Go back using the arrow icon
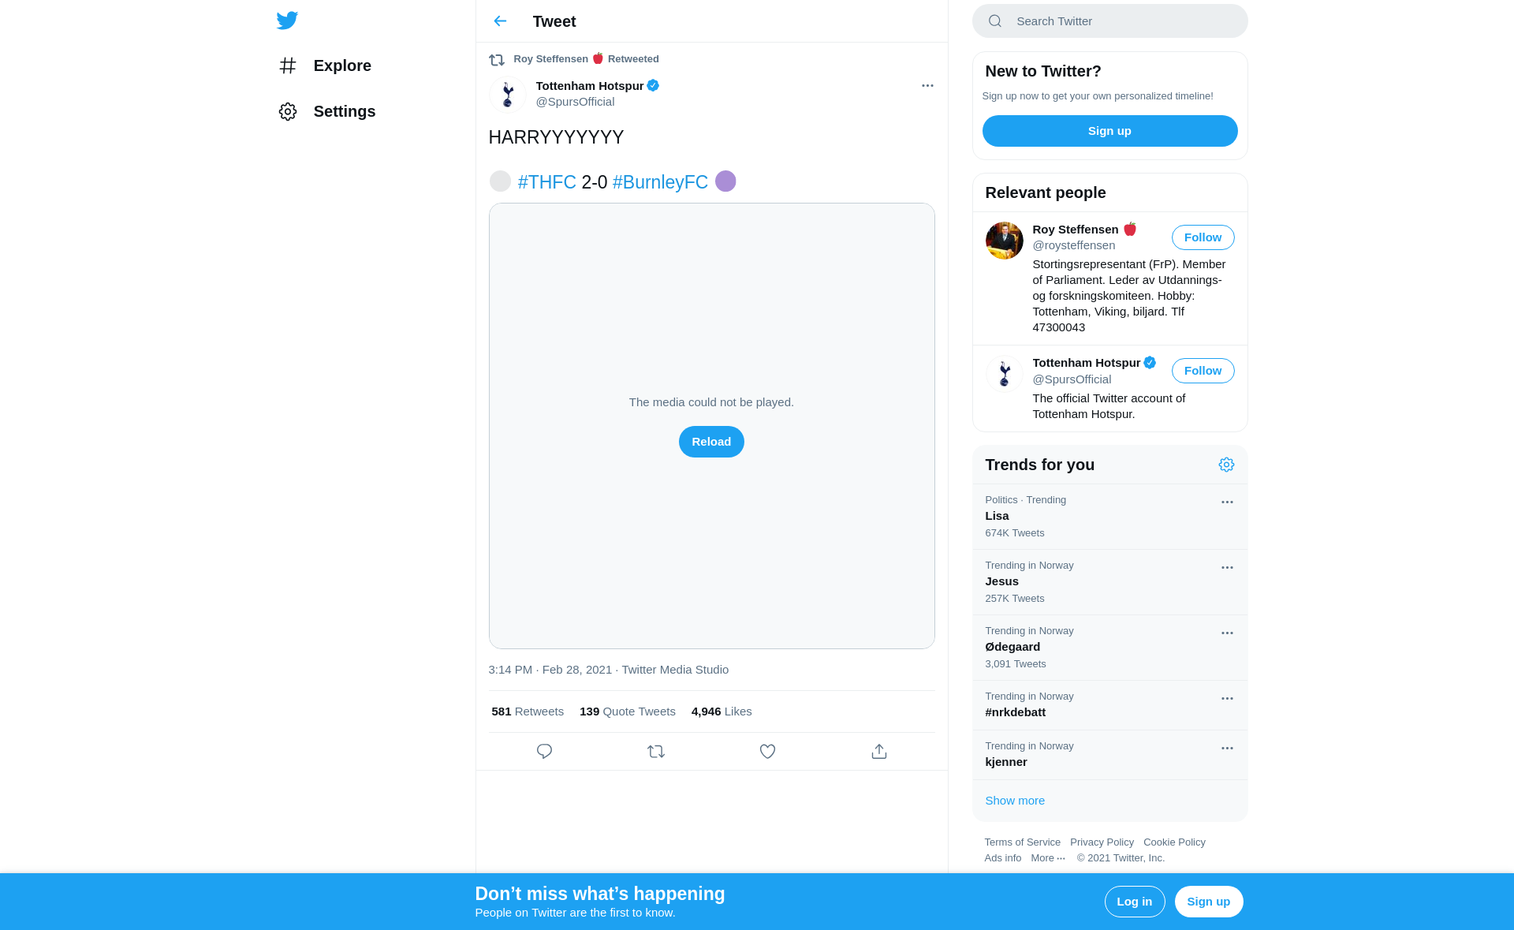 click(x=500, y=21)
